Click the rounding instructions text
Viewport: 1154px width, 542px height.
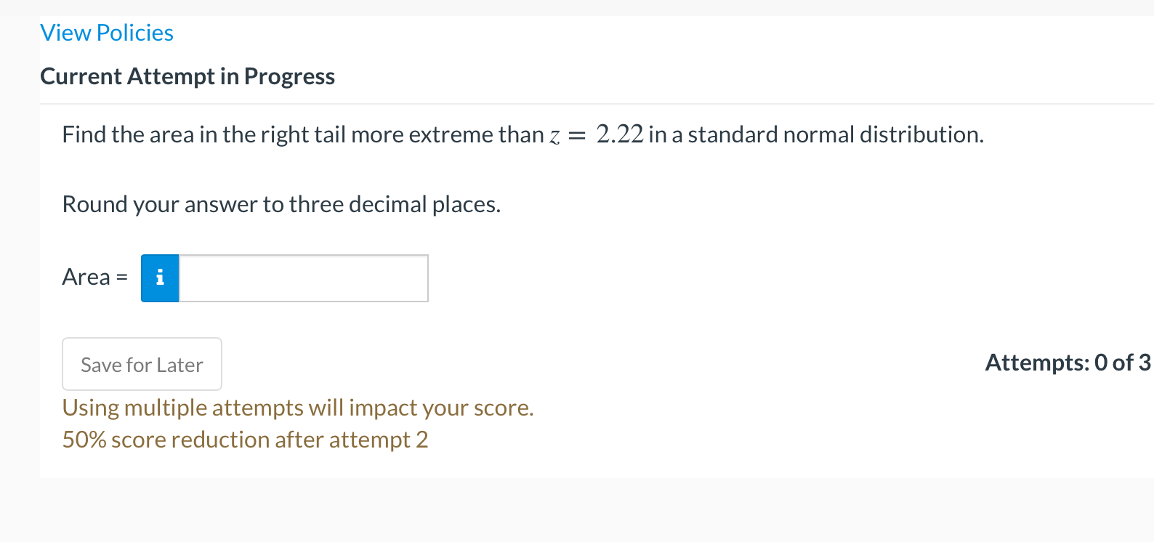(x=281, y=203)
